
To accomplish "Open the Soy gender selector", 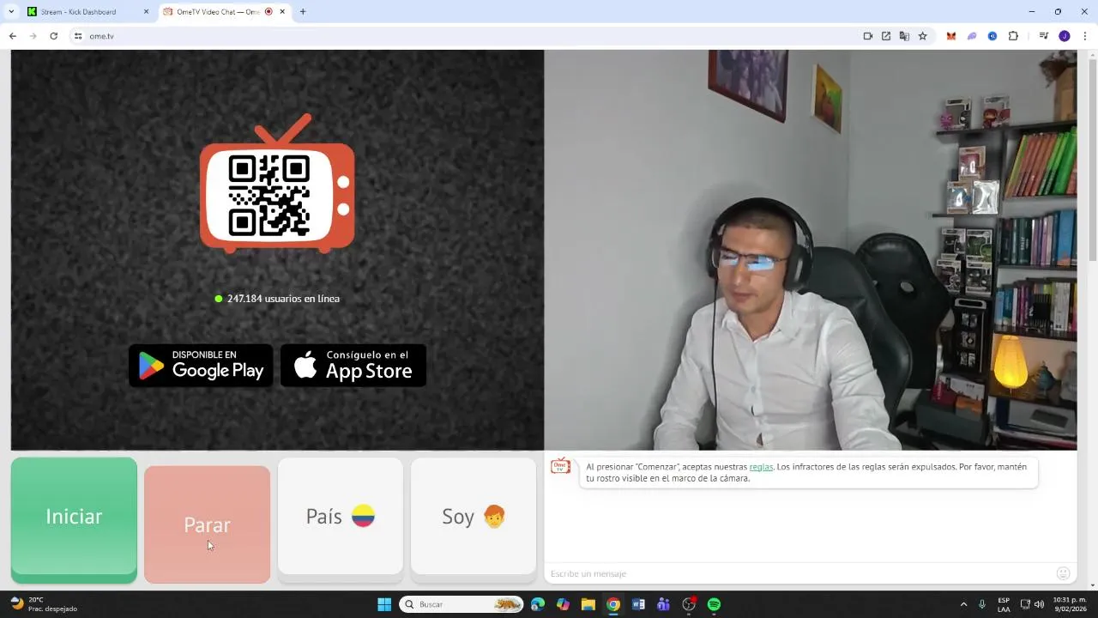I will pyautogui.click(x=474, y=517).
